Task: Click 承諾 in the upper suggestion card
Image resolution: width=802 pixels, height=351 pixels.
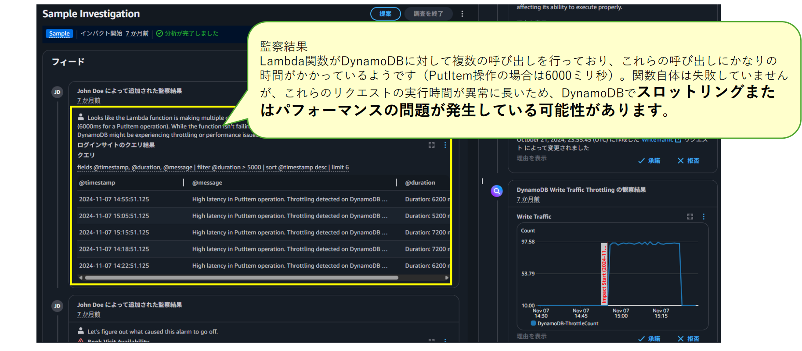Action: click(x=649, y=161)
